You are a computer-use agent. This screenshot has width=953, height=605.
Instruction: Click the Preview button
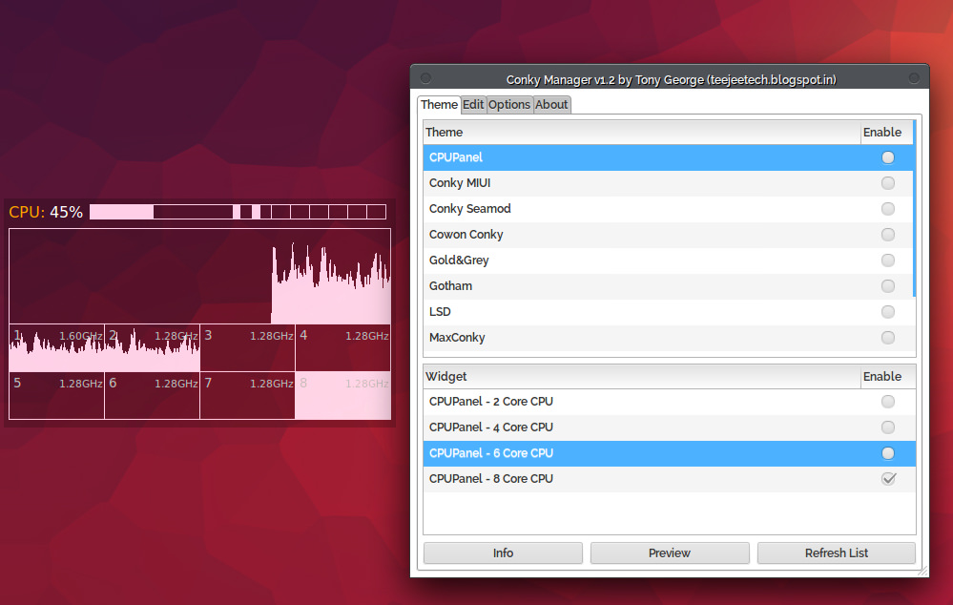670,553
